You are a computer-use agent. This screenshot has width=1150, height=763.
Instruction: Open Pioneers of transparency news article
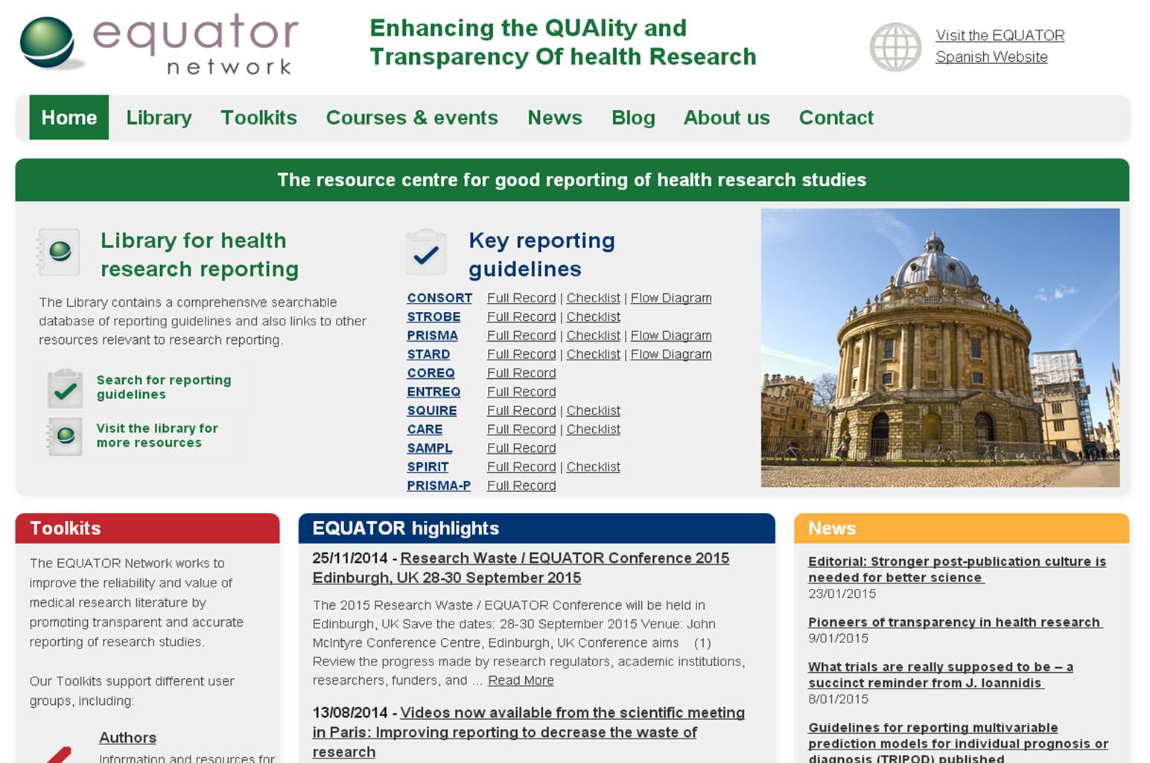(x=954, y=622)
